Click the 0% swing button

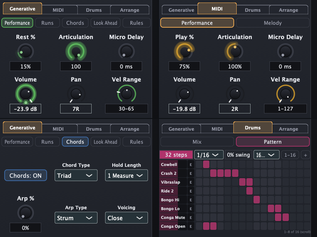(x=238, y=155)
